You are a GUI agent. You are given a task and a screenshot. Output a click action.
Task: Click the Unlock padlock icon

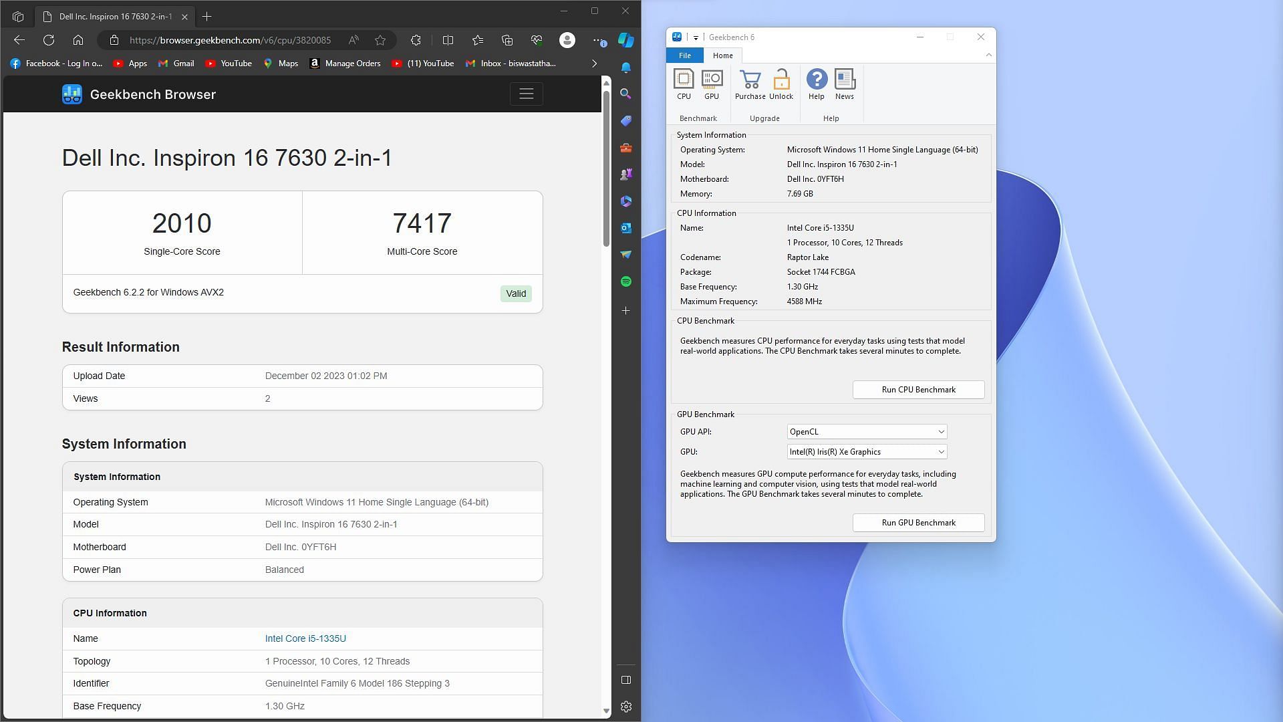(780, 84)
